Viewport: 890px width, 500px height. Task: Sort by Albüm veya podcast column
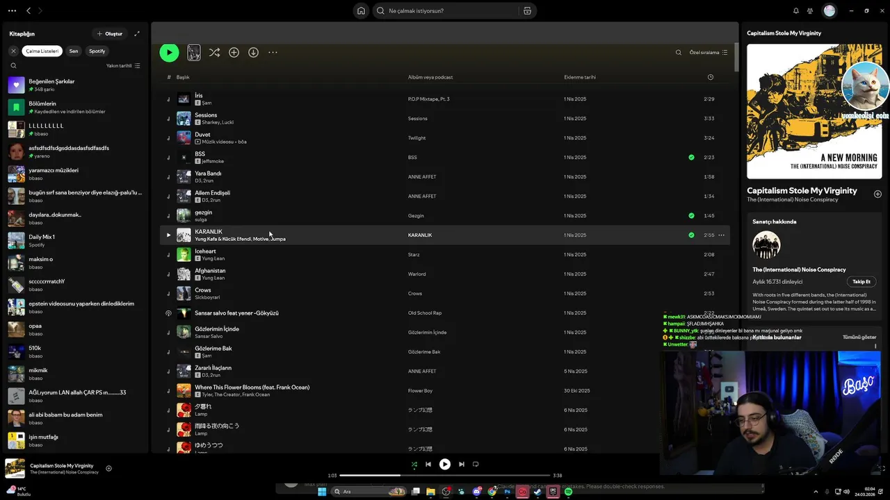(x=430, y=77)
